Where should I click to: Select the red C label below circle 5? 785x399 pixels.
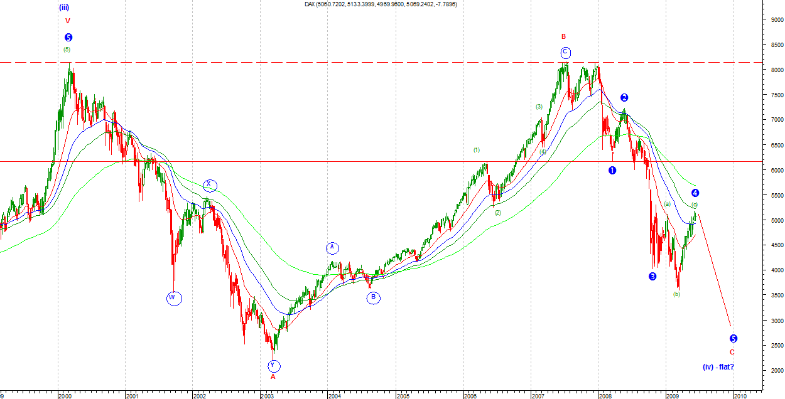[732, 352]
